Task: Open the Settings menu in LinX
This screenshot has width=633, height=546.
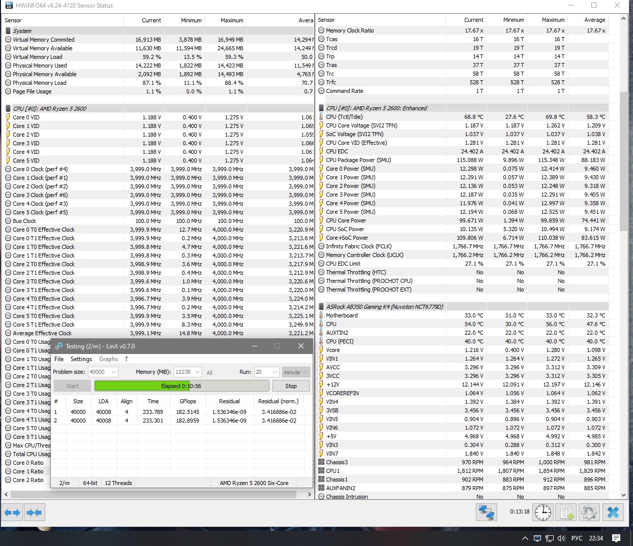Action: point(81,359)
